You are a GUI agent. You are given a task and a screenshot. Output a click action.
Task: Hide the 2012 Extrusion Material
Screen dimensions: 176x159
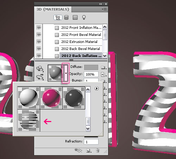[x=39, y=42]
